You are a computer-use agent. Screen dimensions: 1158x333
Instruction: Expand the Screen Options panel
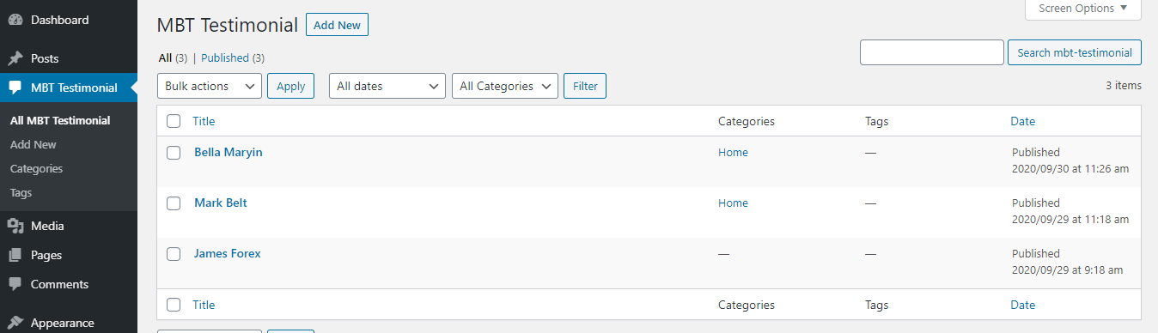click(1083, 9)
